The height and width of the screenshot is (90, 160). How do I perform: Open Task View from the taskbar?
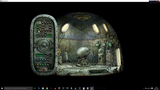pos(35,88)
